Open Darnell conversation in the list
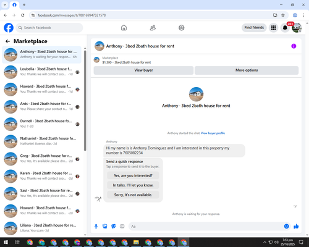 coord(41,124)
